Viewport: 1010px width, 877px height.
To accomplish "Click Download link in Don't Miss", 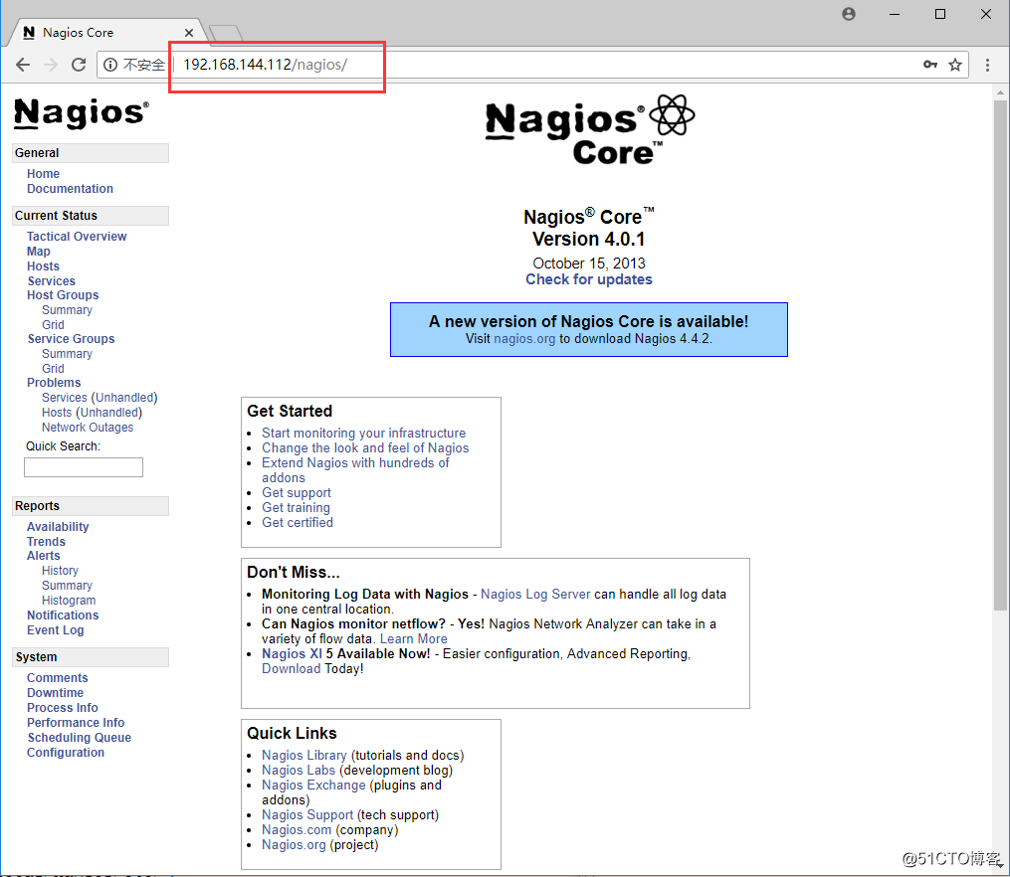I will 292,668.
